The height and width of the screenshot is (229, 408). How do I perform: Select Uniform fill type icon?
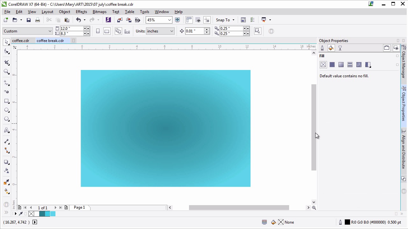[332, 65]
